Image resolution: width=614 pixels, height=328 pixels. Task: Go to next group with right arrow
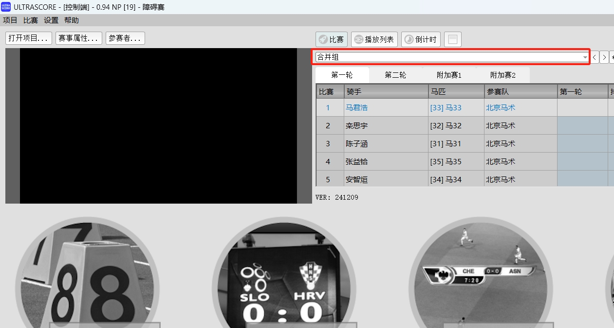click(x=604, y=57)
